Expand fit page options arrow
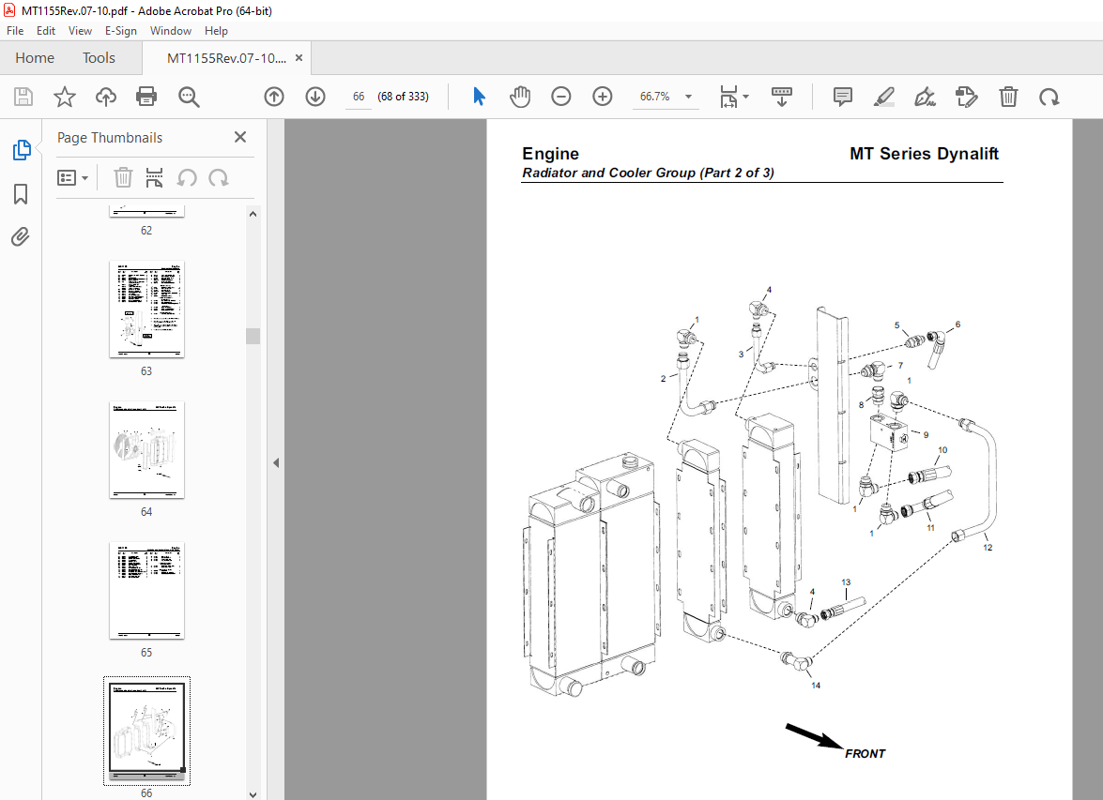Viewport: 1103px width, 800px height. [x=746, y=97]
